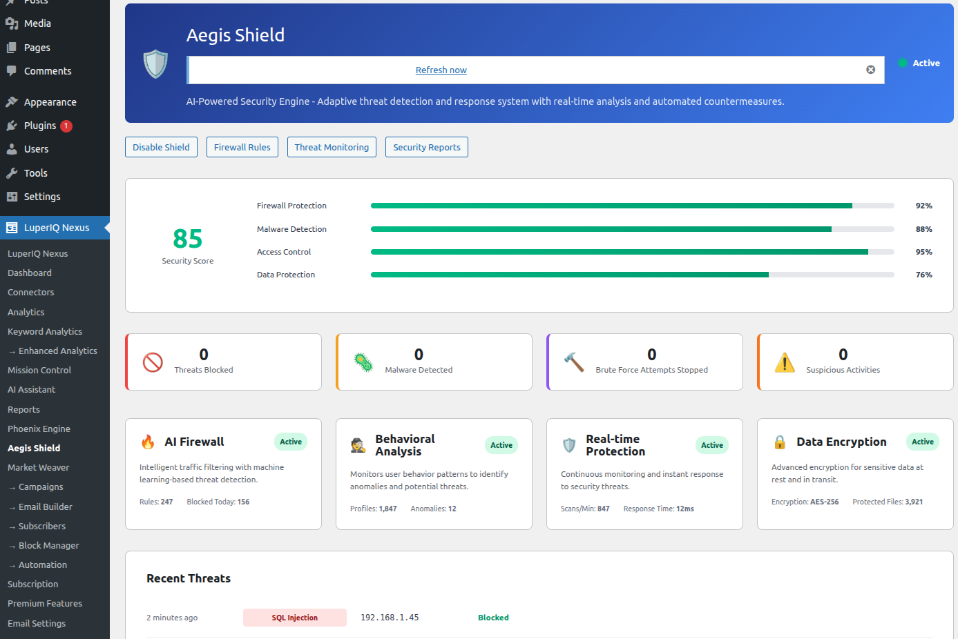Go to Market Weaver submenu

point(39,467)
